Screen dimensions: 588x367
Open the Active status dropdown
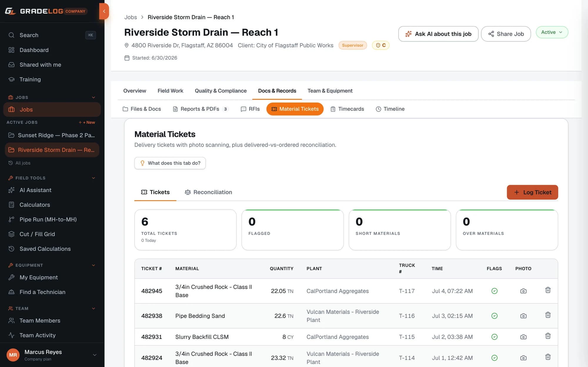click(x=552, y=32)
